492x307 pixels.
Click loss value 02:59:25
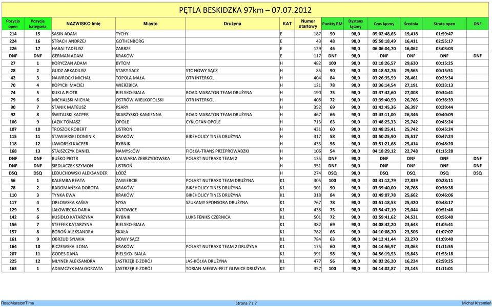444,261
